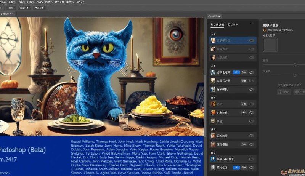Open the 窗口(W) menu
The width and height of the screenshot is (305, 176).
[x=70, y=2]
